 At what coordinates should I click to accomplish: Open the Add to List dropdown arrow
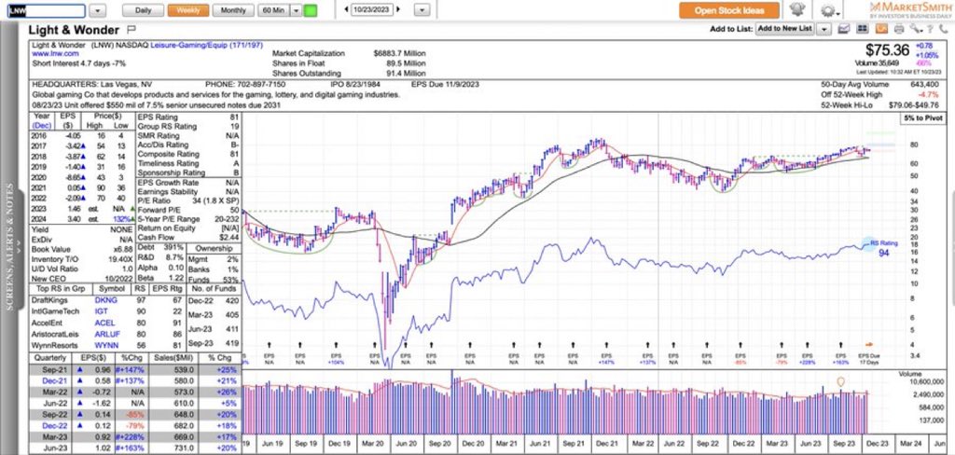[824, 29]
